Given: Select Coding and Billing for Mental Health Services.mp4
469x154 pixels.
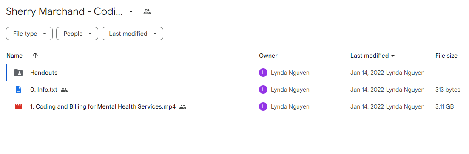Looking at the screenshot, I should [103, 106].
